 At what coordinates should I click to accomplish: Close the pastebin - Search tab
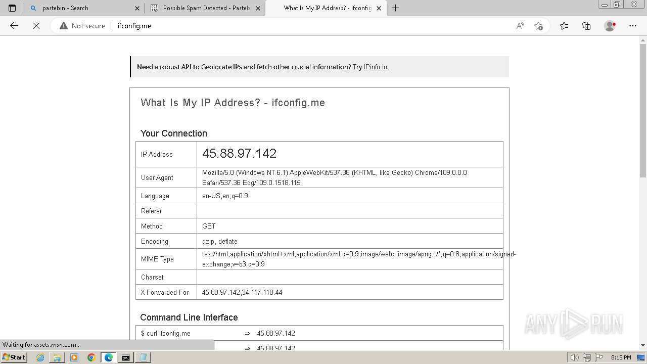137,8
